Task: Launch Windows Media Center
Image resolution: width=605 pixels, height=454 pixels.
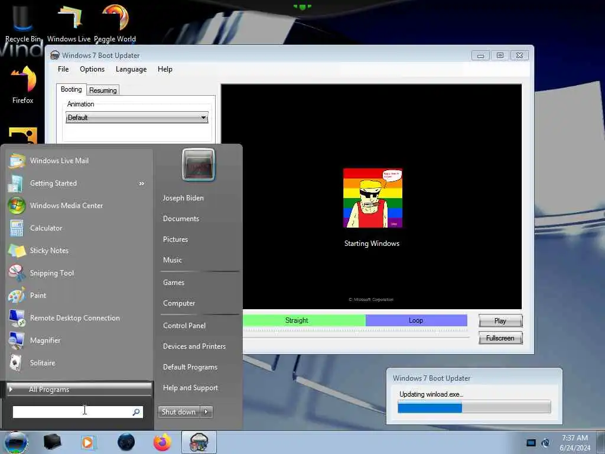Action: (79, 205)
